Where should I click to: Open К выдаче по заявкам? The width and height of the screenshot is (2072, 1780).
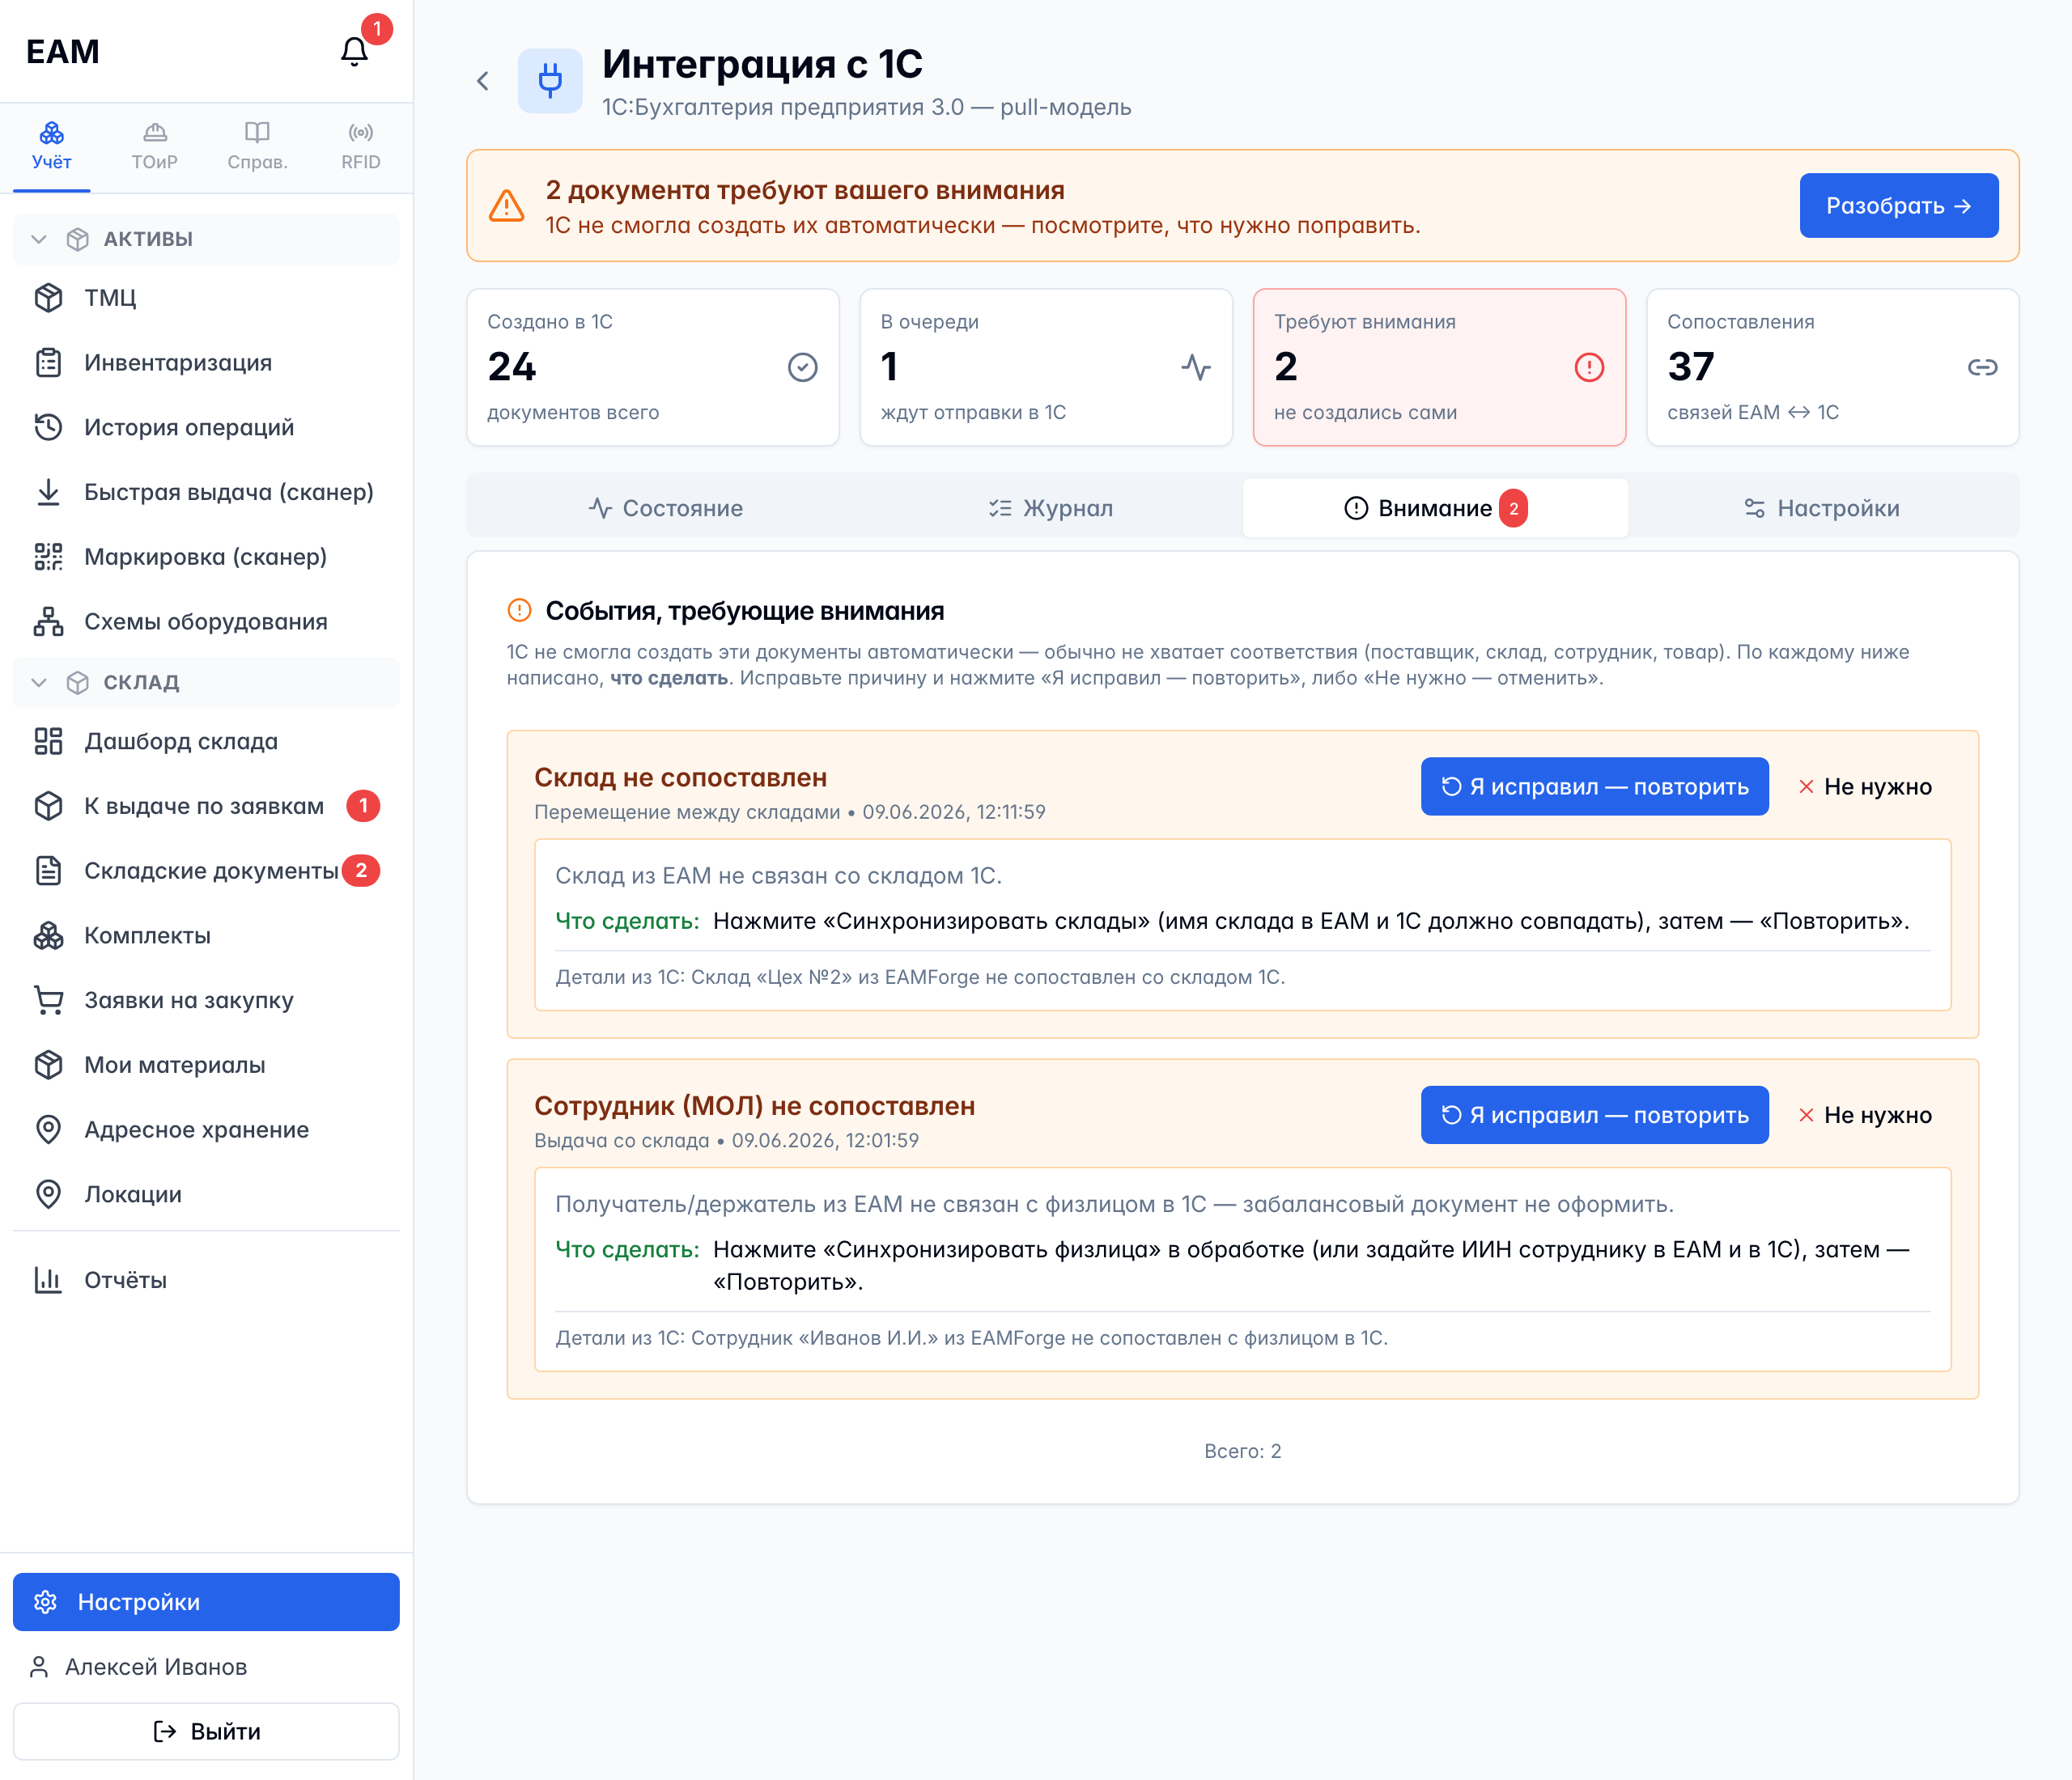click(206, 807)
